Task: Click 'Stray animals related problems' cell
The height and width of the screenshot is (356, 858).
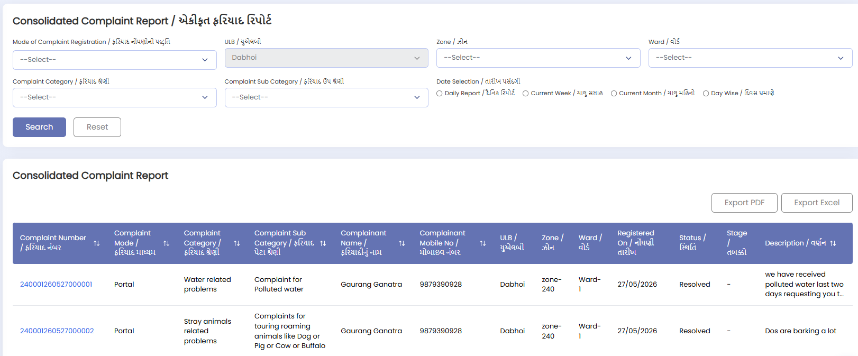Action: (x=207, y=331)
